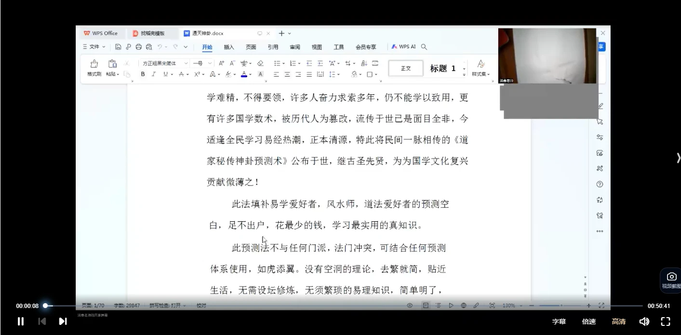681x335 pixels.
Task: Click the Paste clipboard icon
Action: [x=112, y=64]
